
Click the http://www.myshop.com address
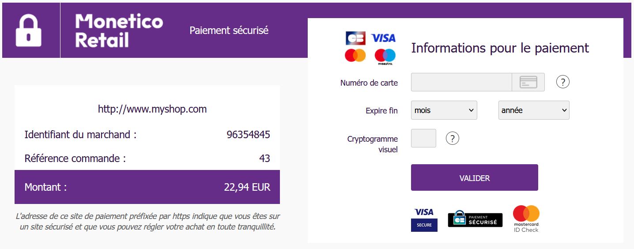coord(152,109)
